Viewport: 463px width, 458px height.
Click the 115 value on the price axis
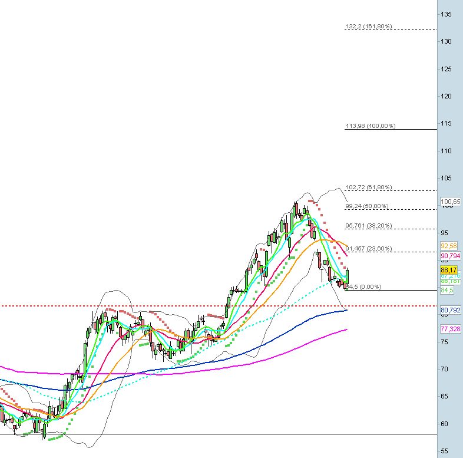click(446, 124)
